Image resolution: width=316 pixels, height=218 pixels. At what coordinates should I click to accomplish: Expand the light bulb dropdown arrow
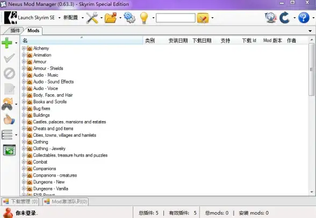153,18
